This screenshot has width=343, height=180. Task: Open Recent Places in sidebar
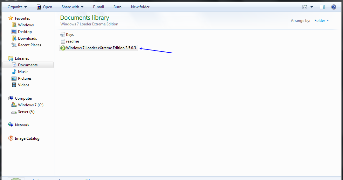coord(30,45)
